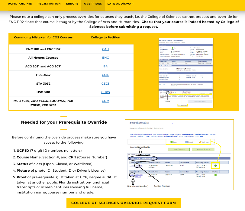Click the 'Needed for your Prerequisite Override' heading
The width and height of the screenshot is (245, 211).
click(64, 122)
